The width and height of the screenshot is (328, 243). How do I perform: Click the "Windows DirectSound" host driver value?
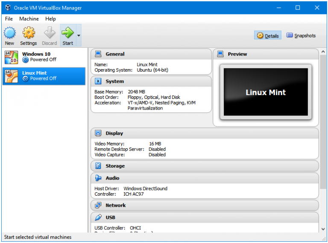[145, 188]
